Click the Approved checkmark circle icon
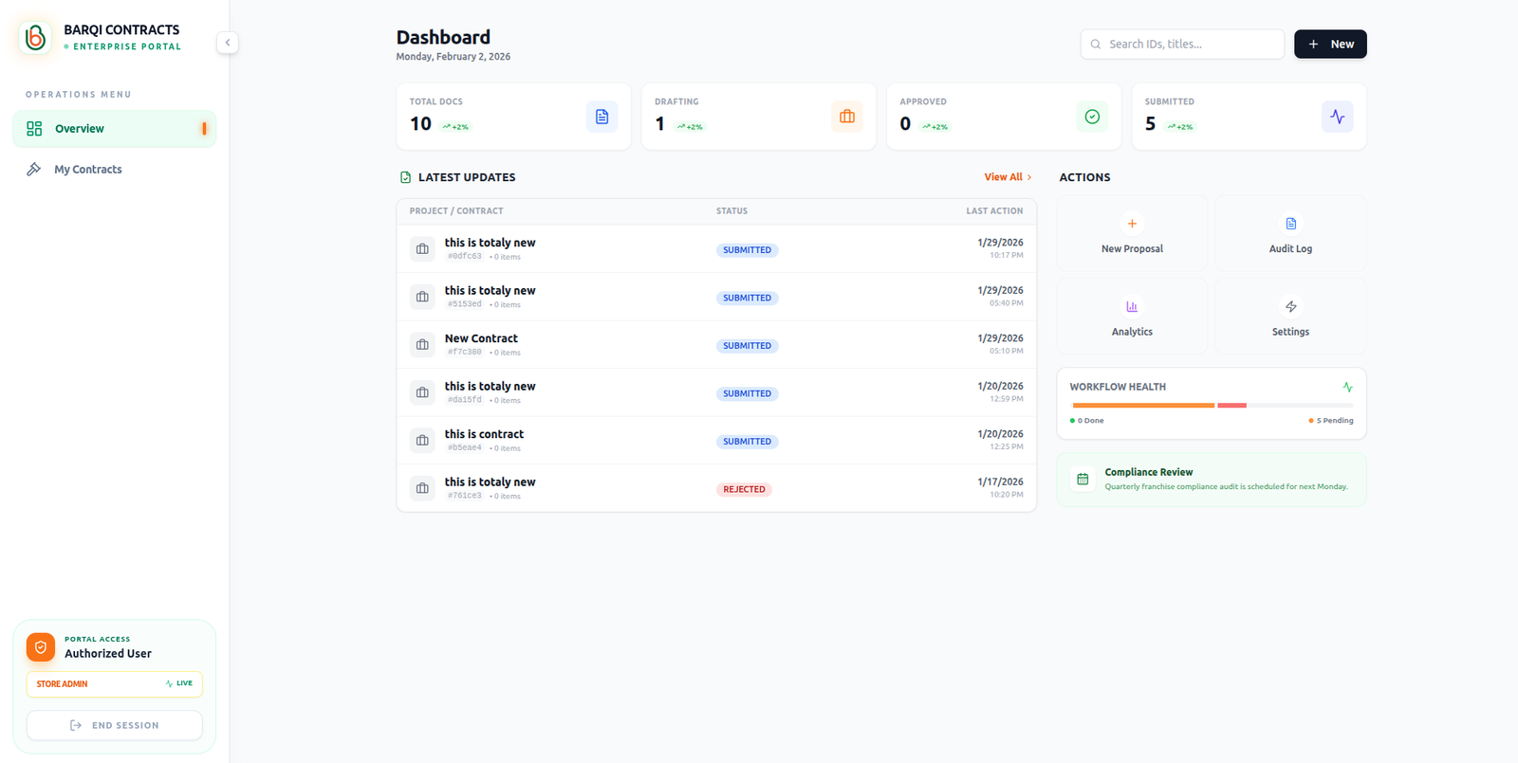 (1092, 117)
